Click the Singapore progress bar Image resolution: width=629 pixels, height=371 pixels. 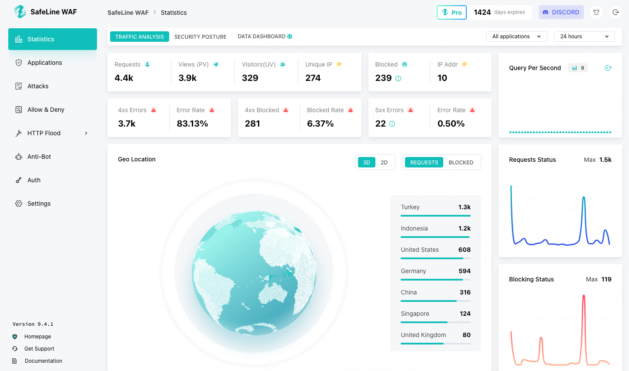435,322
